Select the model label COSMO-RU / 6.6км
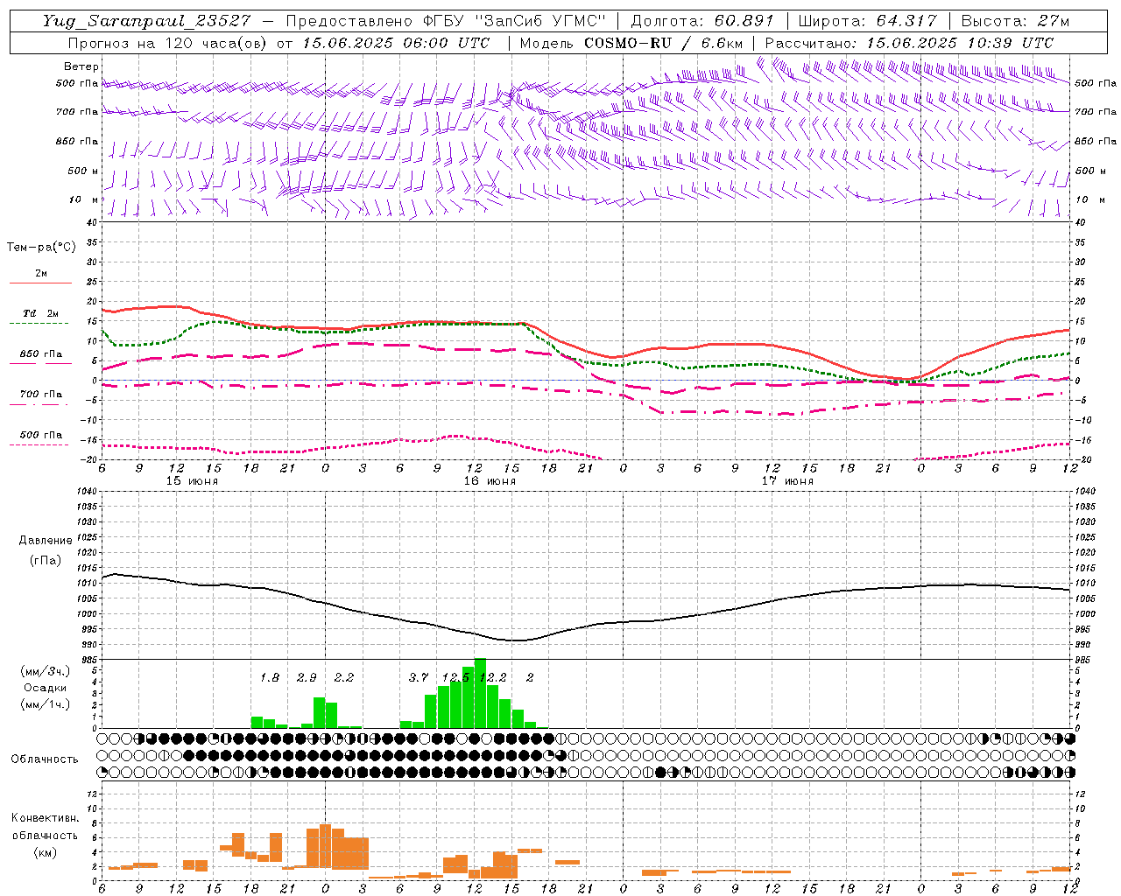The image size is (1121, 896). (664, 43)
